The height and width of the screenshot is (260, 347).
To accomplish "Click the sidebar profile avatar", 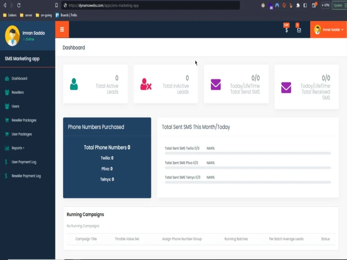I will pos(12,36).
